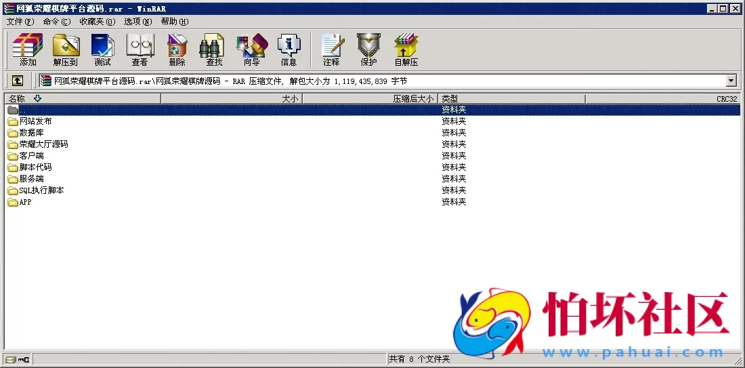
Task: Click the 解压到 (Extract To) icon
Action: pos(66,49)
